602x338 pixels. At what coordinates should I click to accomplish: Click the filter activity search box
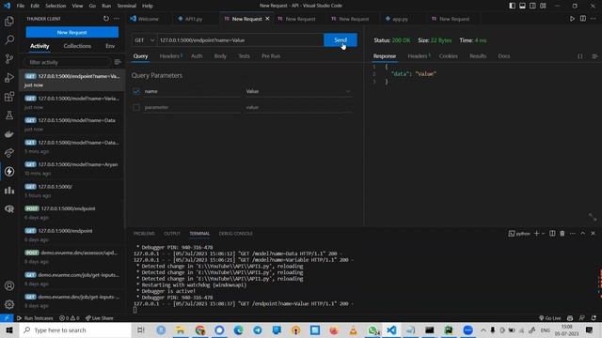[x=68, y=62]
